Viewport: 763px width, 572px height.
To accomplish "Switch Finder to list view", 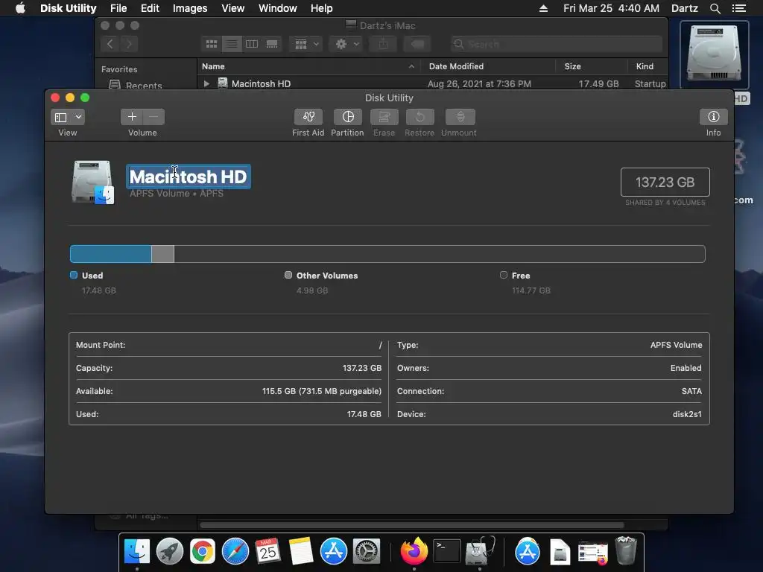I will [232, 44].
